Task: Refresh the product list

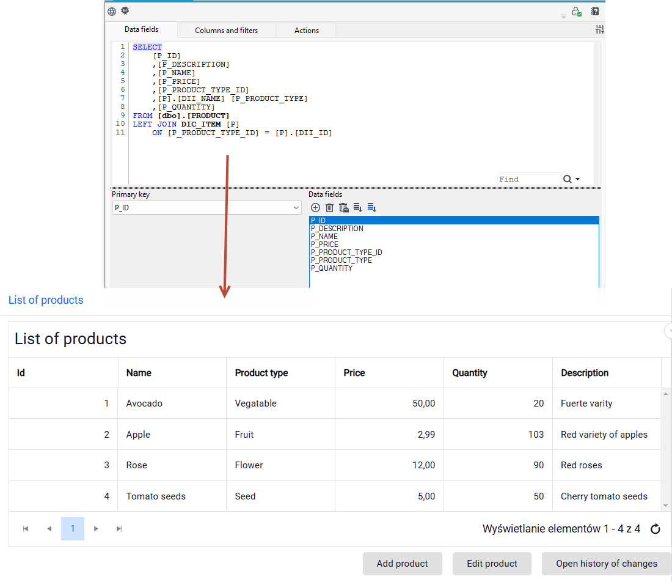Action: tap(656, 529)
